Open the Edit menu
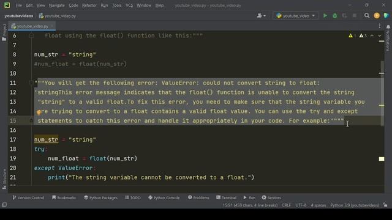 click(x=29, y=5)
